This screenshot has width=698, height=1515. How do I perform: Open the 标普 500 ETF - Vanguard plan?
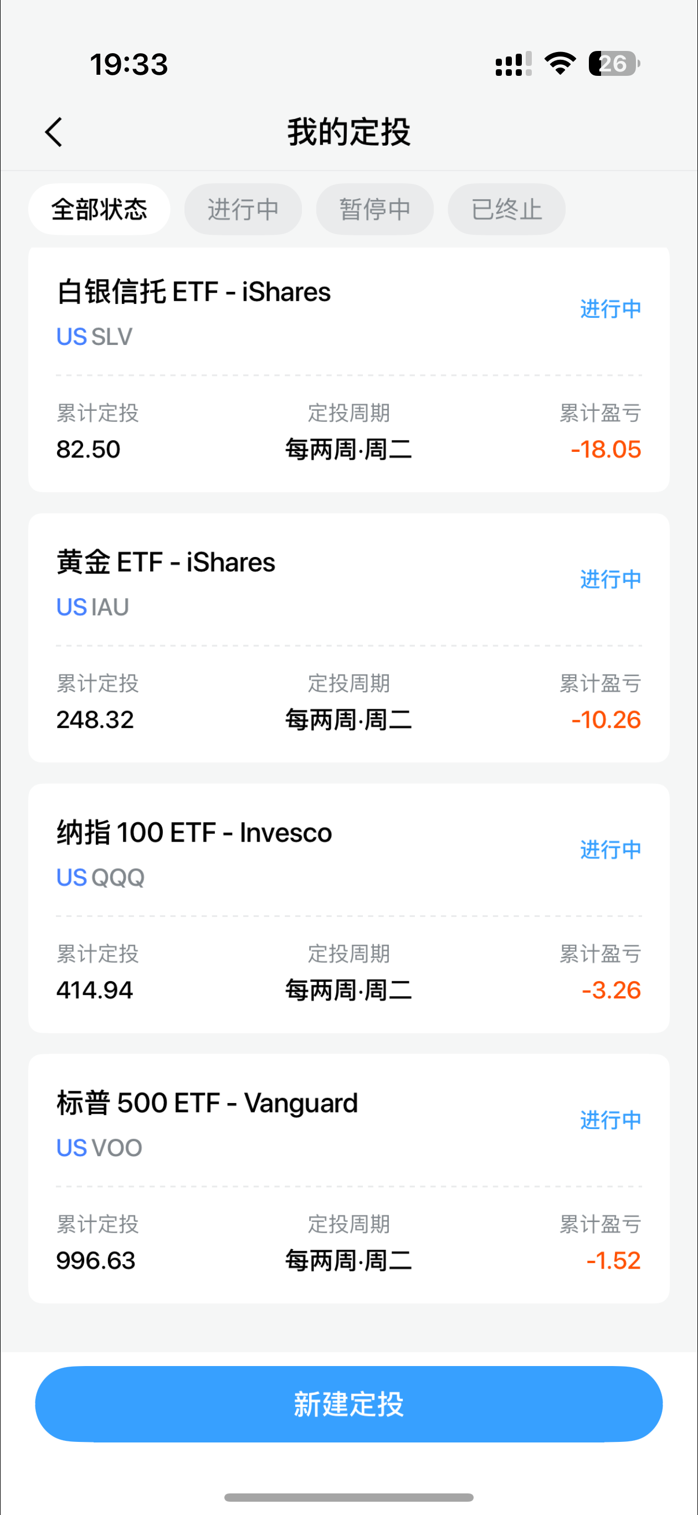[x=207, y=1104]
